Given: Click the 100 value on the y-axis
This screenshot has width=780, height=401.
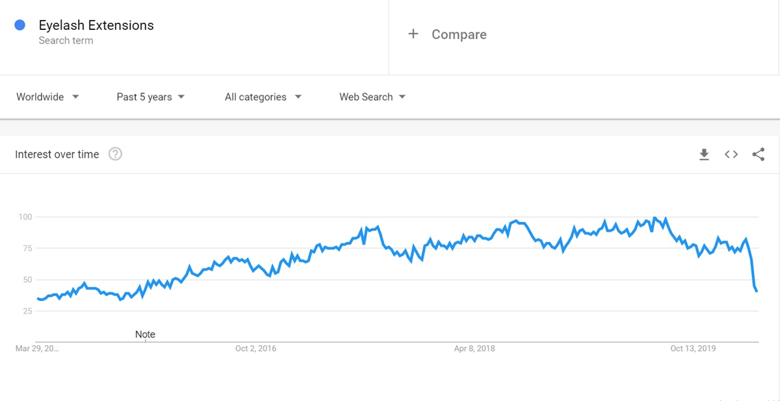Looking at the screenshot, I should click(x=25, y=217).
